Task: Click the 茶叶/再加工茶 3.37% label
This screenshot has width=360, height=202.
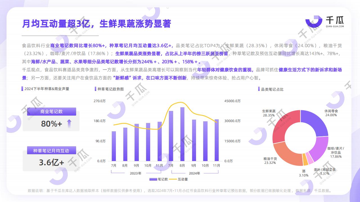Action: tap(325, 172)
